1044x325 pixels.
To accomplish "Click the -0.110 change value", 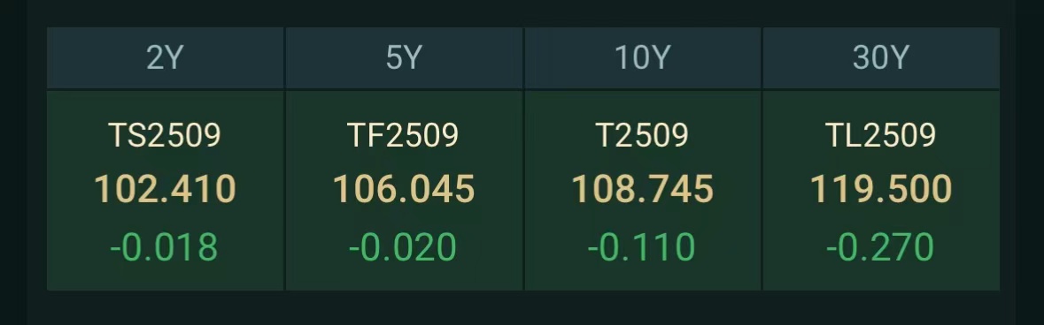I will coord(641,247).
